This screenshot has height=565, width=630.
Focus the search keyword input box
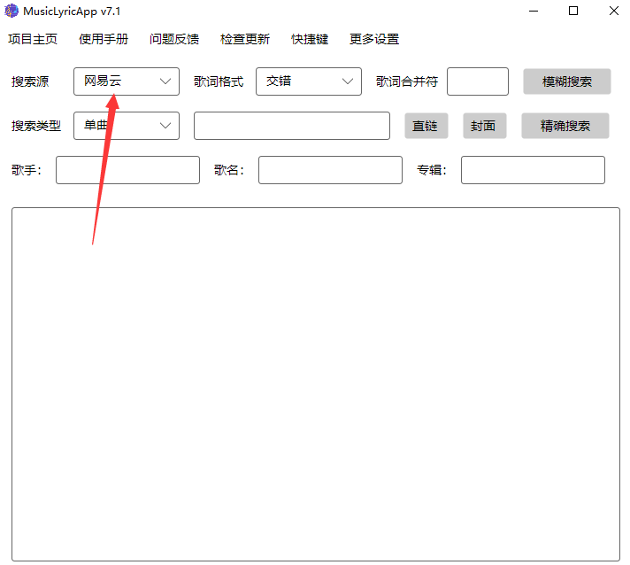tap(292, 126)
